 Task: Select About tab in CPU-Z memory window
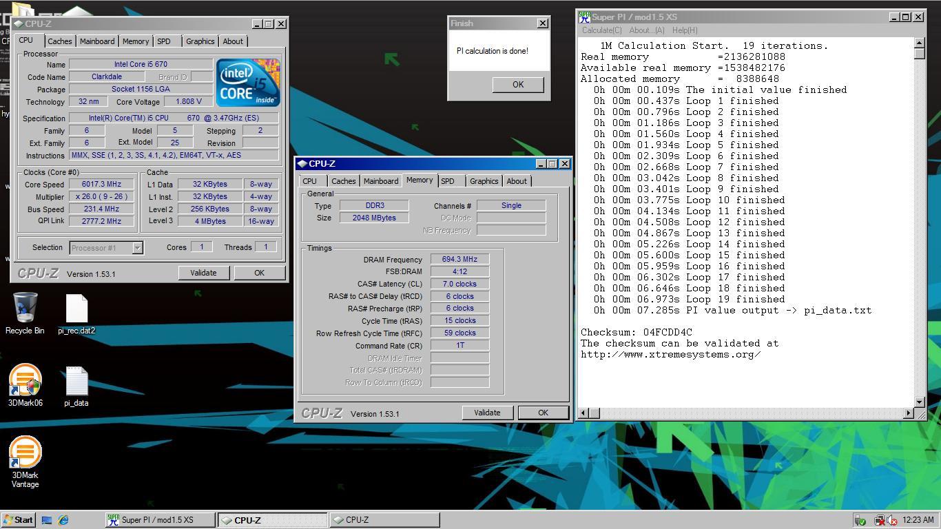point(517,181)
